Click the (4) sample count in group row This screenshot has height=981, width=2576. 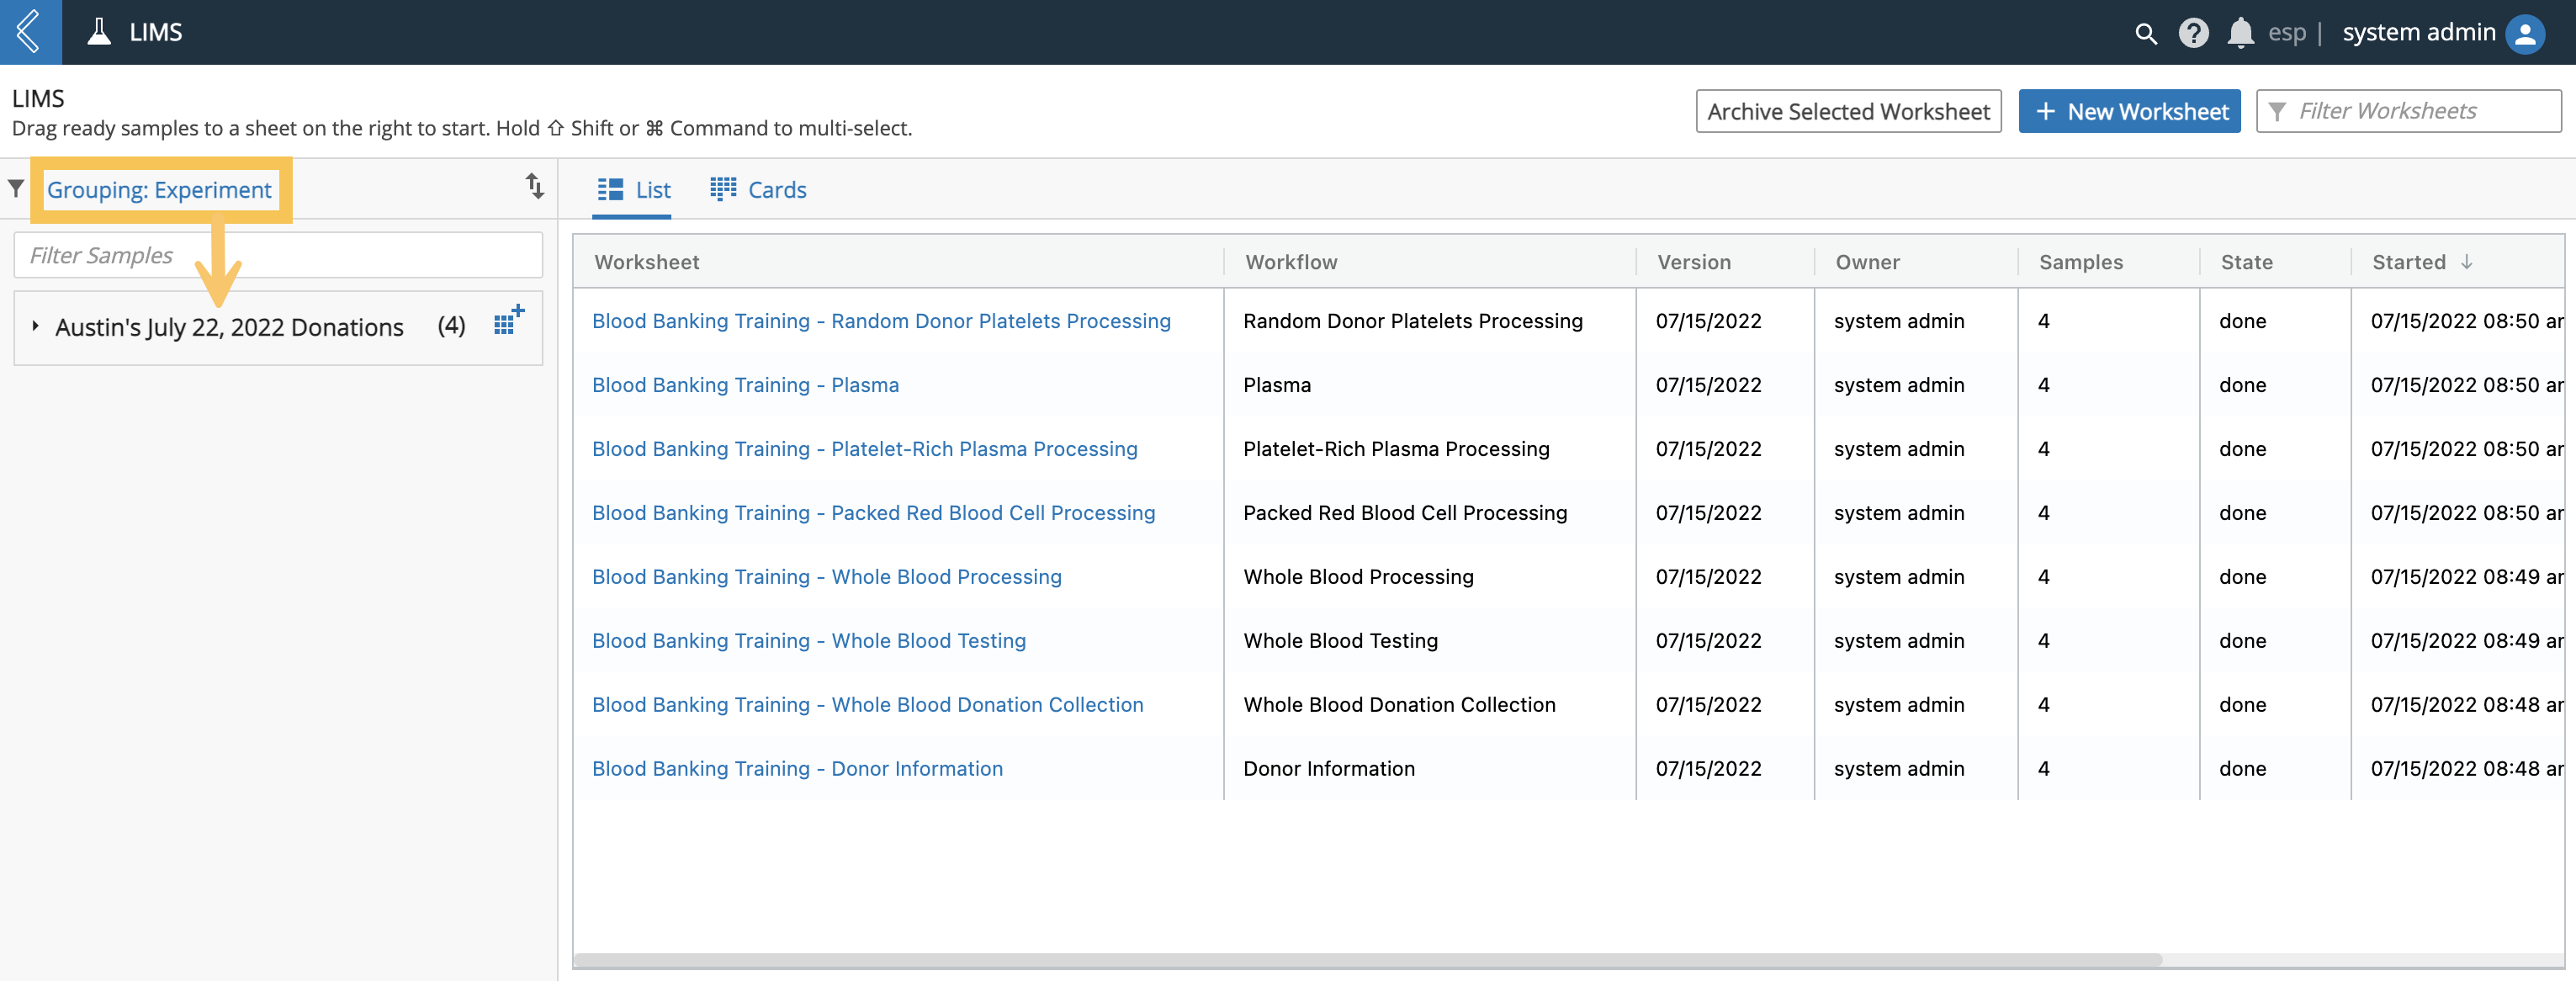[451, 326]
